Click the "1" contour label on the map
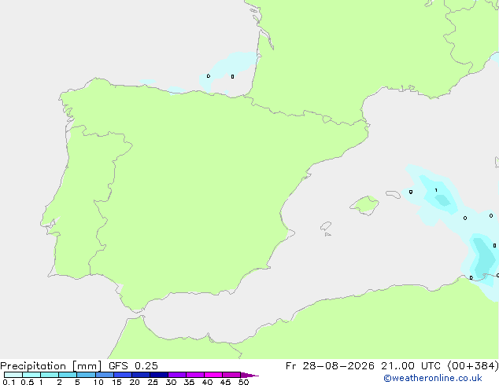 tap(436, 190)
